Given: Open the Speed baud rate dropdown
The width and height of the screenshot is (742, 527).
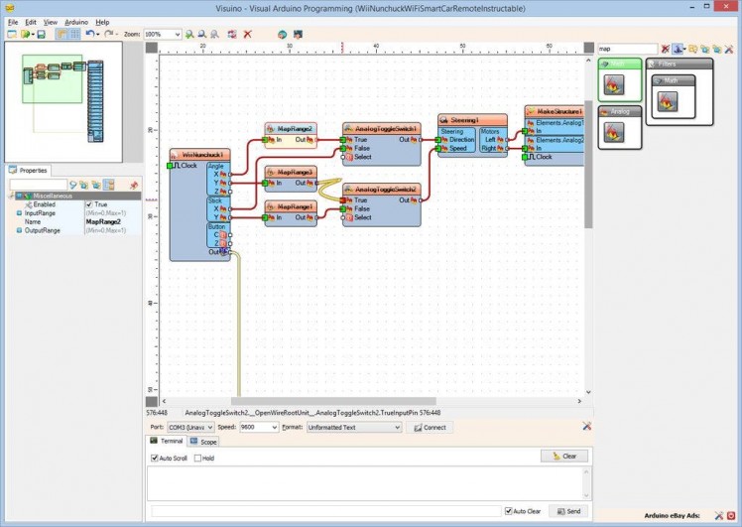Looking at the screenshot, I should tap(273, 427).
